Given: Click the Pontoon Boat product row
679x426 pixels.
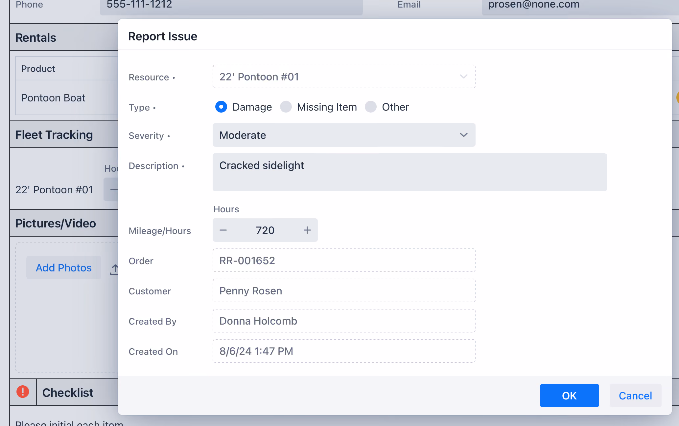Looking at the screenshot, I should [67, 98].
